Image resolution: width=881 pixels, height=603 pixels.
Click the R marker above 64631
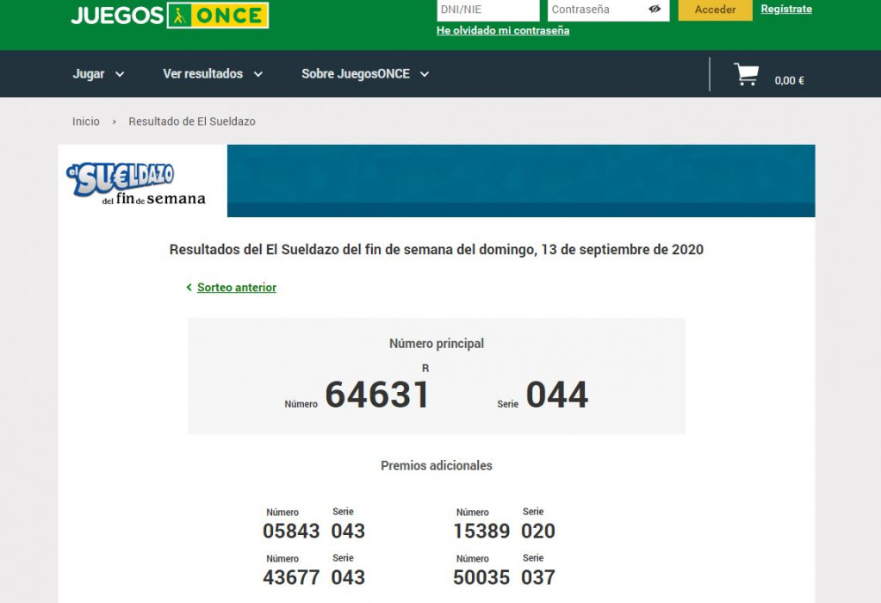point(425,368)
